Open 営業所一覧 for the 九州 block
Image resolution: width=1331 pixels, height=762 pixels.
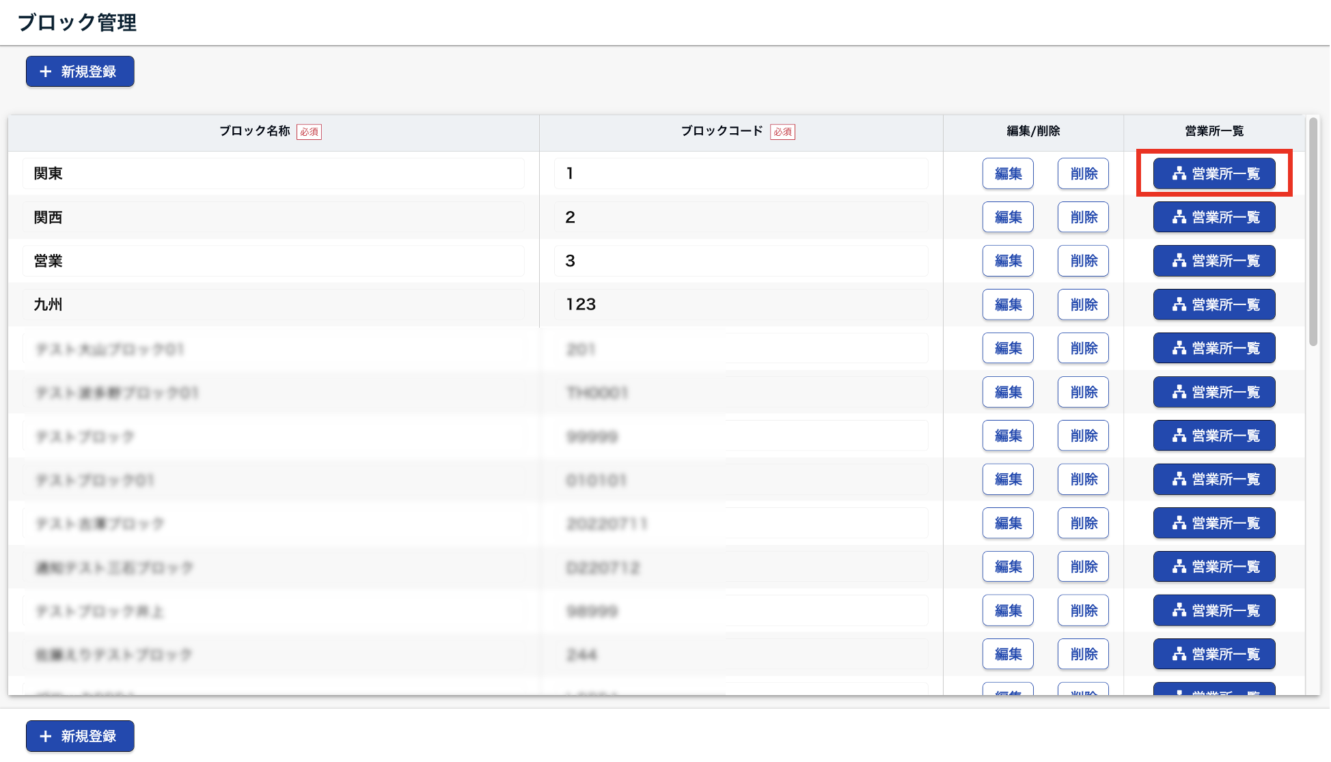tap(1214, 305)
